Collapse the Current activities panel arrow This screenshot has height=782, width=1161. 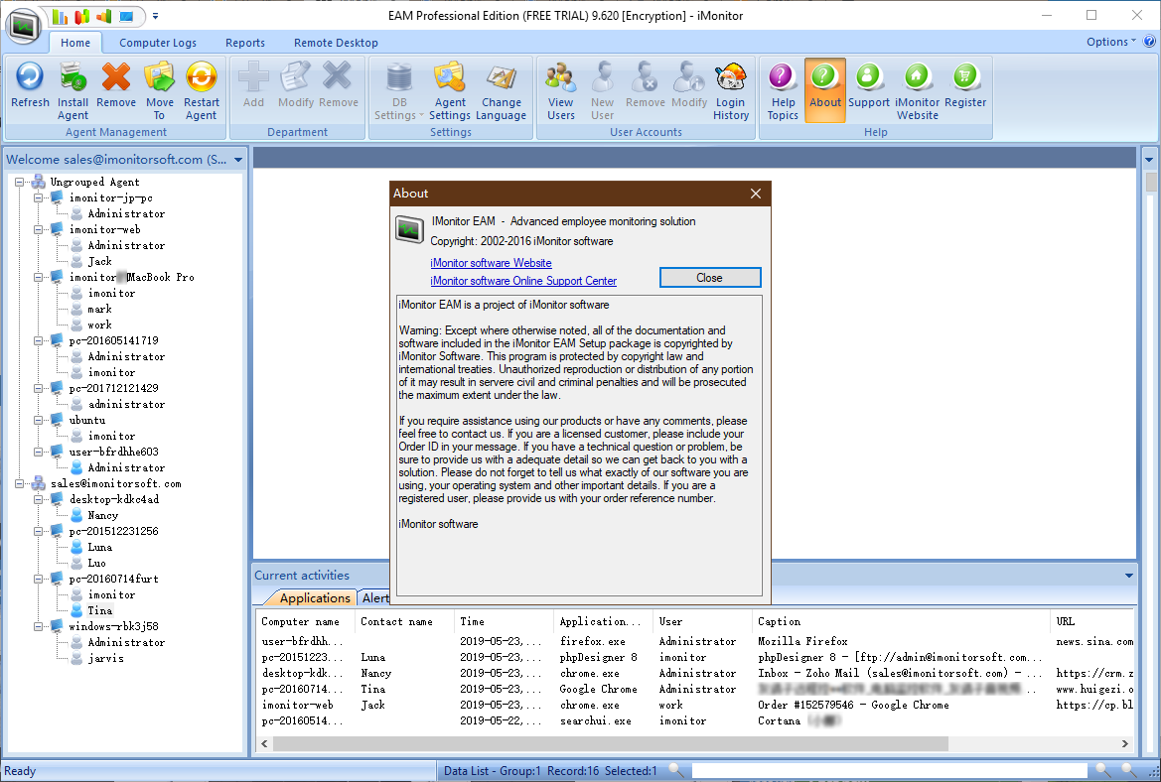click(1129, 576)
